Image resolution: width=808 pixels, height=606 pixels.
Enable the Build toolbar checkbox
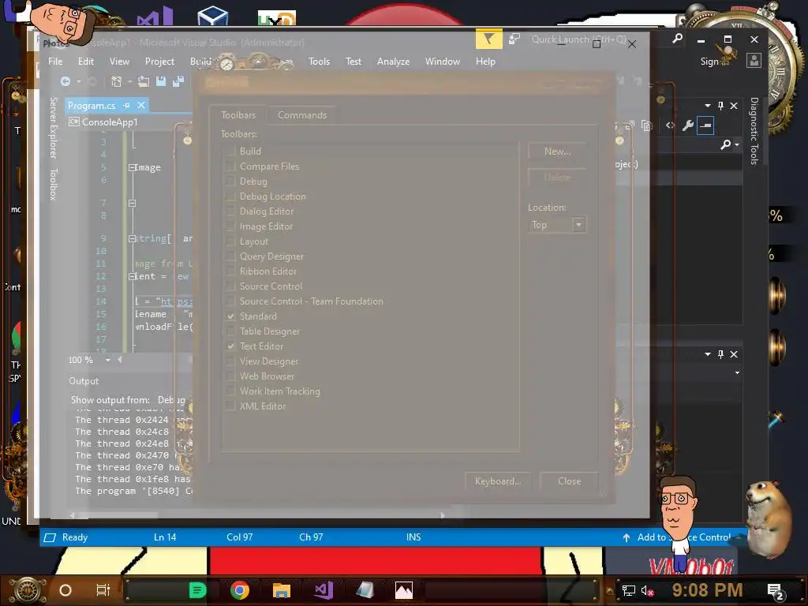[x=231, y=151]
